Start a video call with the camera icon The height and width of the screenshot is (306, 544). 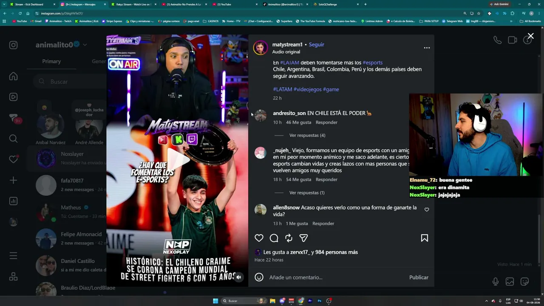click(x=513, y=40)
